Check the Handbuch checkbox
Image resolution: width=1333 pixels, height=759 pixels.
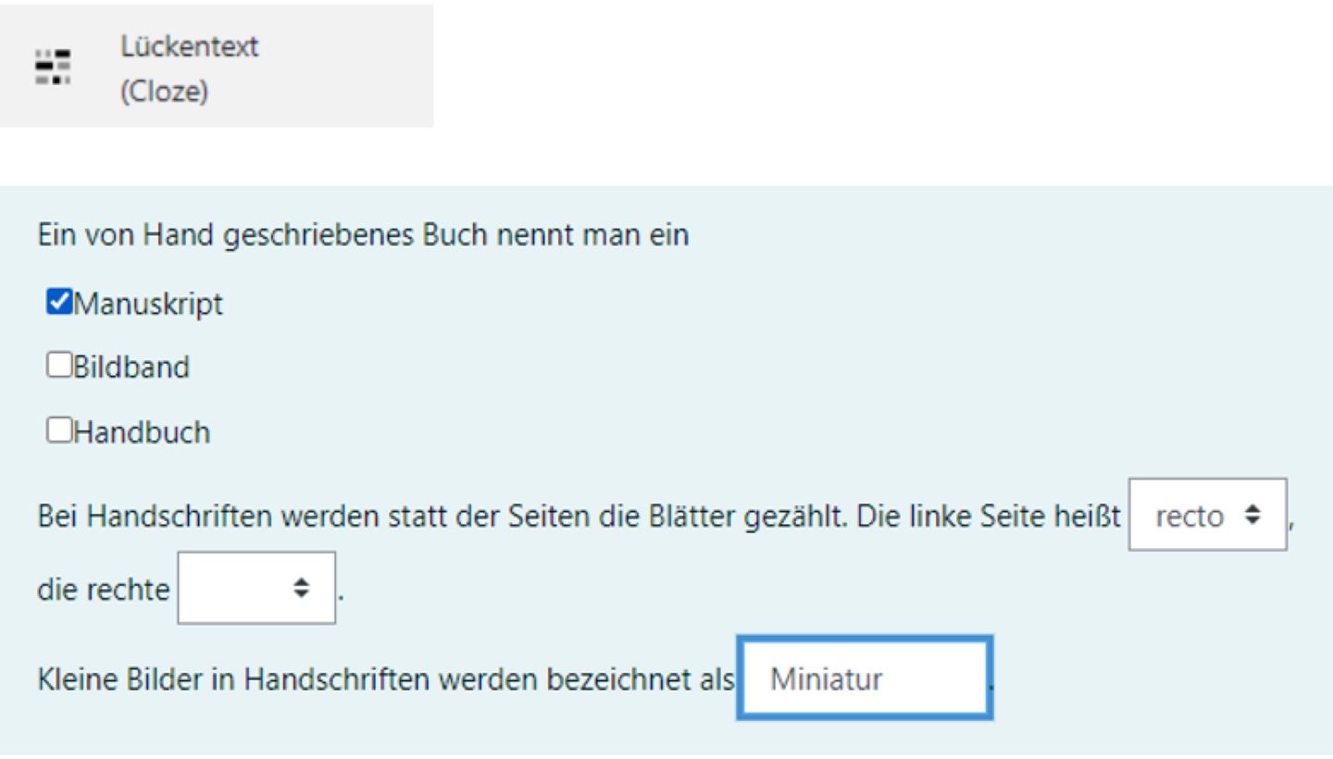59,430
